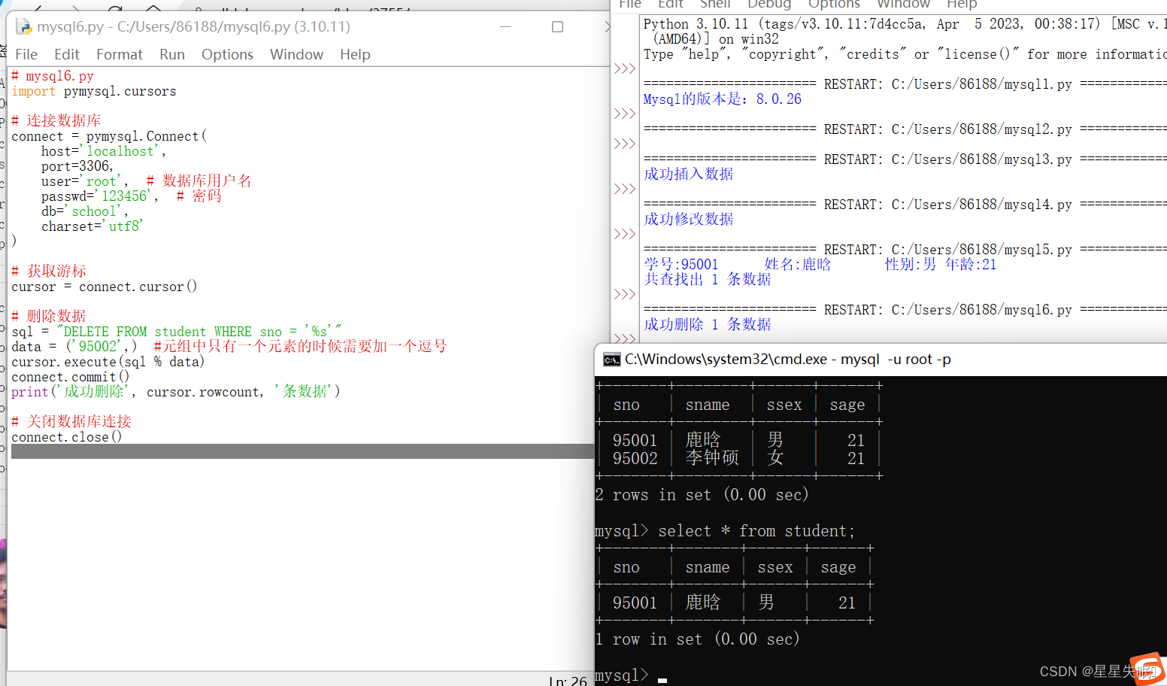Click the cmd.exe window title text
1167x686 pixels.
788,360
